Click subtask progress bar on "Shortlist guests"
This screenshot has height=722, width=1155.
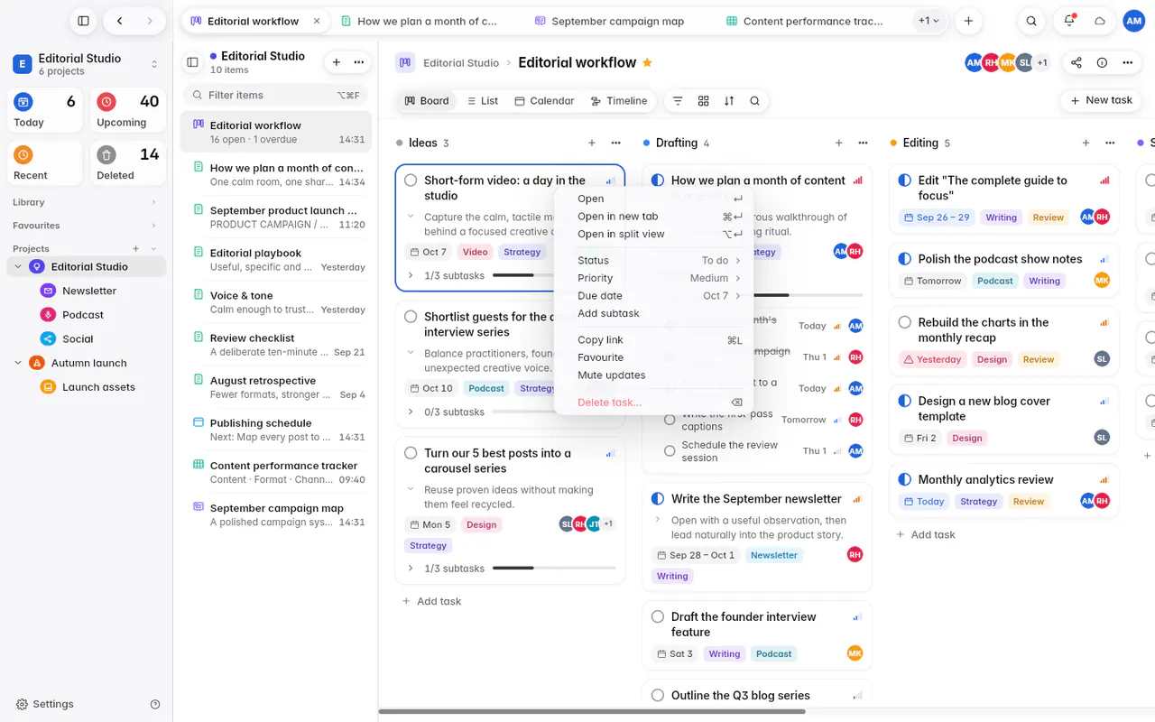[x=554, y=412]
